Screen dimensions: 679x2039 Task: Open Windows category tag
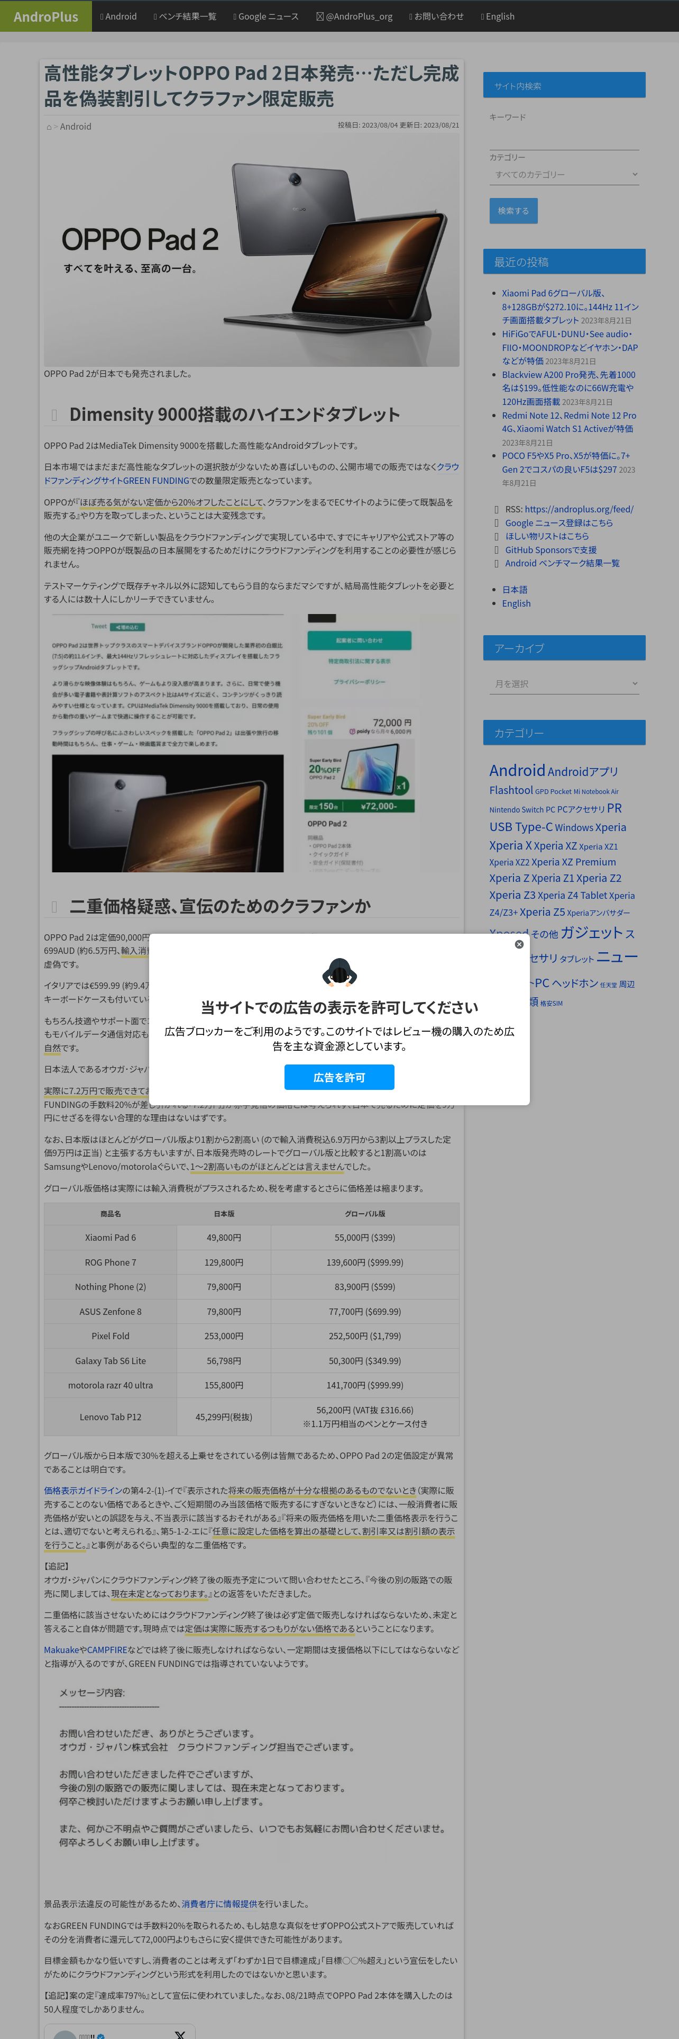[x=574, y=828]
